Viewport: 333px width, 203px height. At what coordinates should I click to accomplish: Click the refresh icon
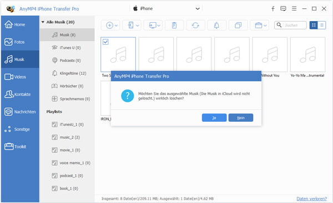click(195, 25)
